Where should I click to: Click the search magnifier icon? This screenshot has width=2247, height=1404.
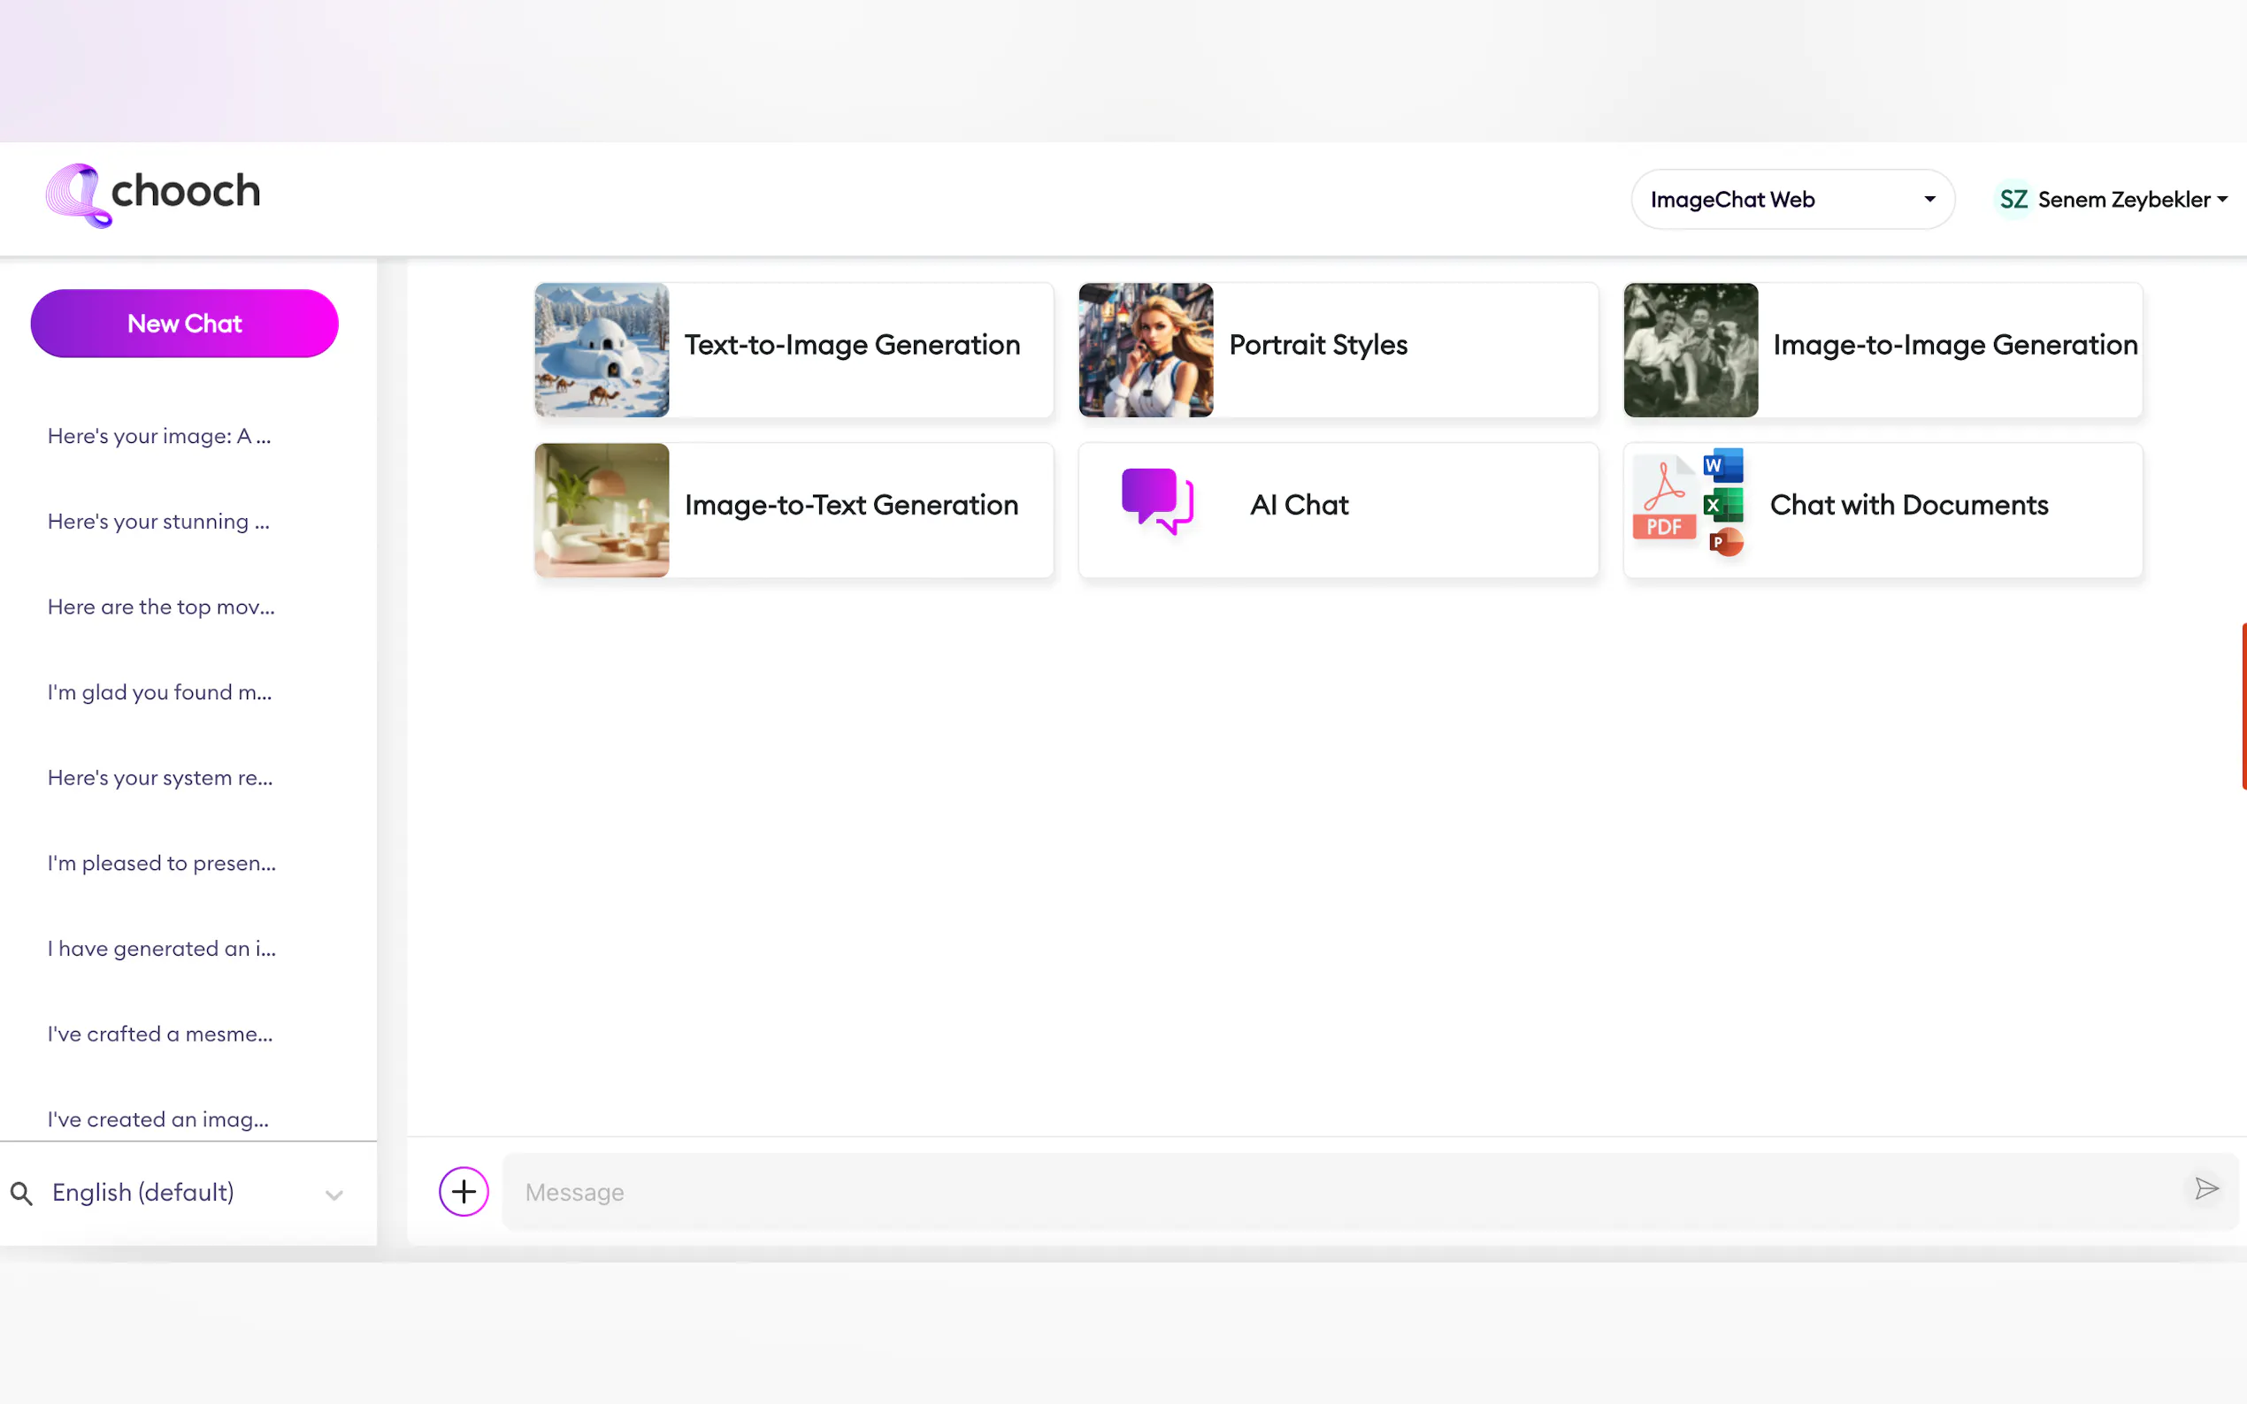[21, 1194]
